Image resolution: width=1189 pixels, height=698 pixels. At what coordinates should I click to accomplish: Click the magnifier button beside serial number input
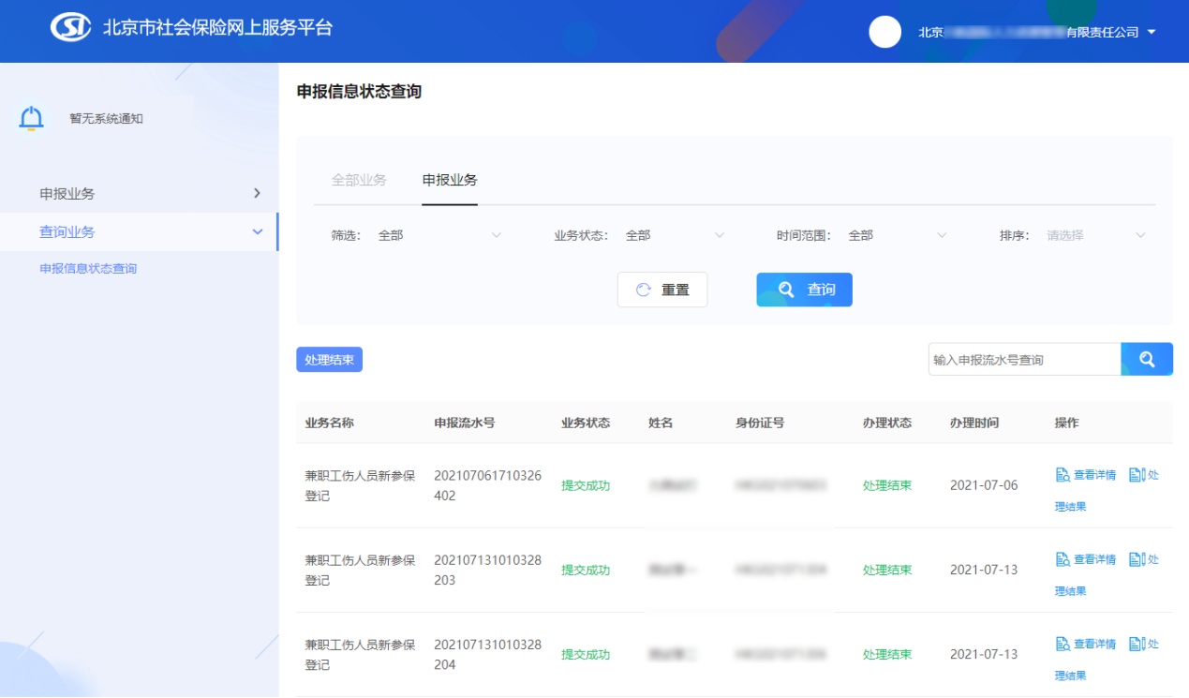click(x=1147, y=359)
